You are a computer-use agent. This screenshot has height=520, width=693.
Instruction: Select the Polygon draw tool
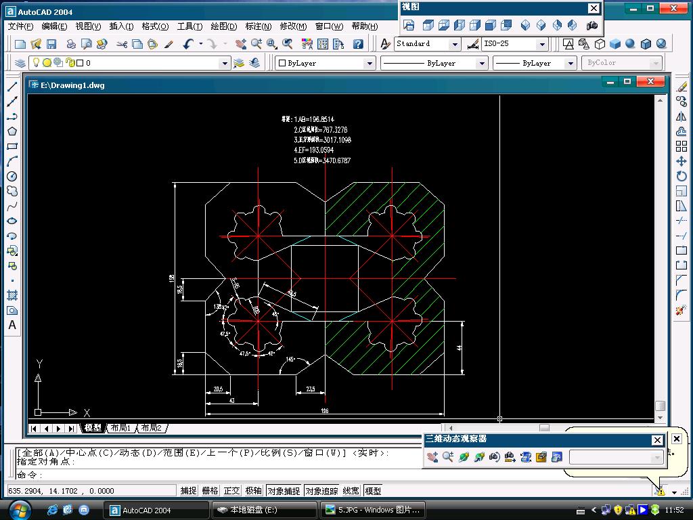pos(12,131)
